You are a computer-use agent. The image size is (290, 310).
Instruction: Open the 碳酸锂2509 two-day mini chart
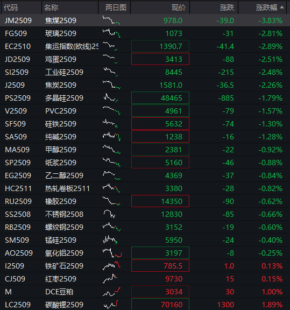111,305
